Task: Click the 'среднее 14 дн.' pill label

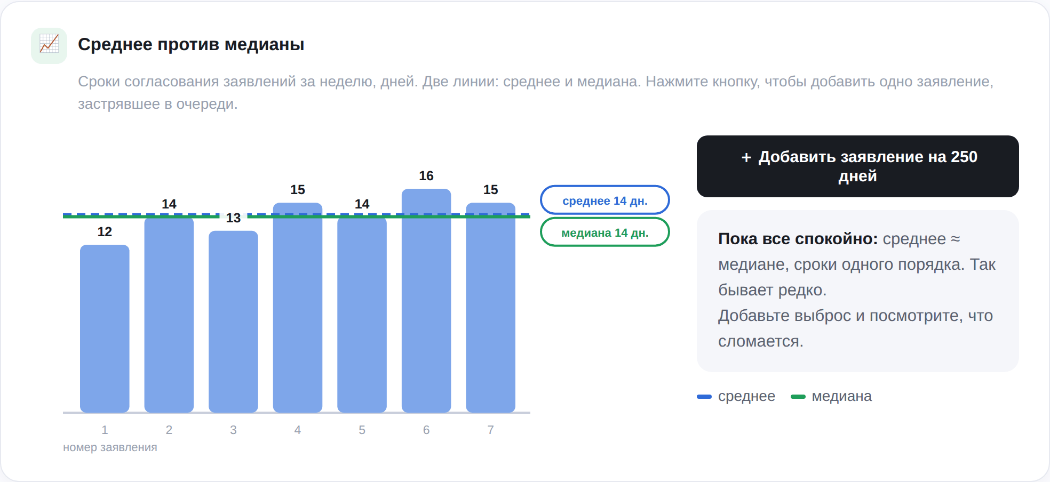Action: tap(605, 200)
